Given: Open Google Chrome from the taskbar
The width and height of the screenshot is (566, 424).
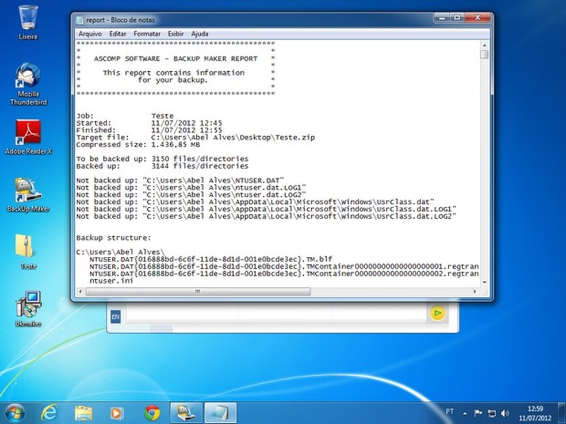Looking at the screenshot, I should (152, 413).
